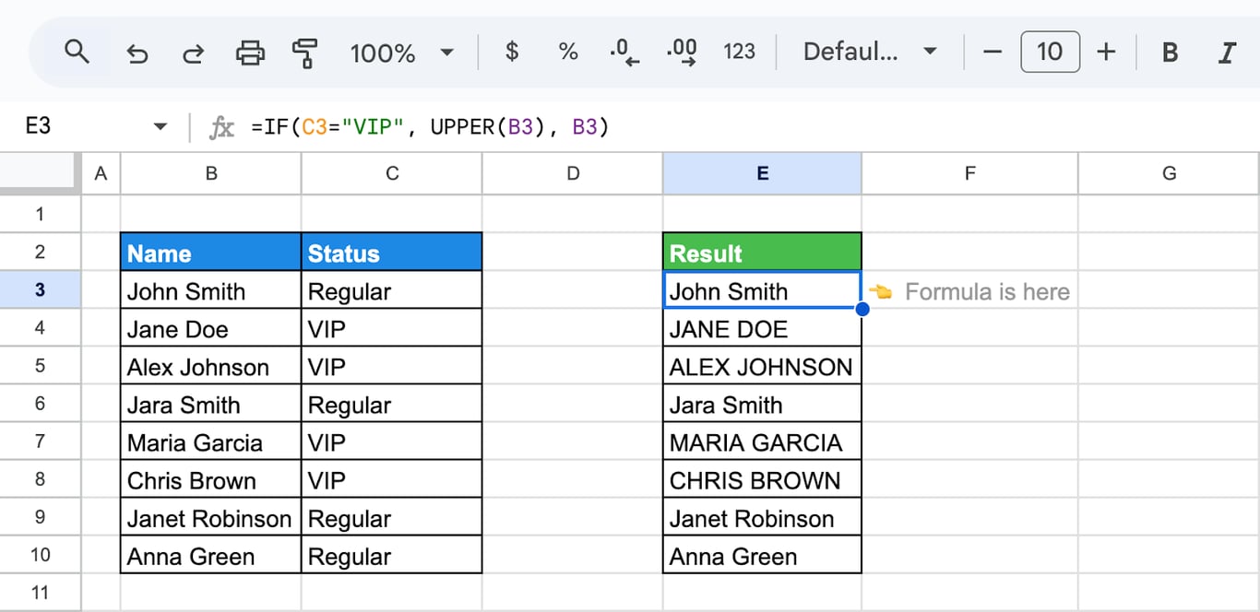Viewport: 1260px width, 612px height.
Task: Redo the last action
Action: tap(193, 53)
